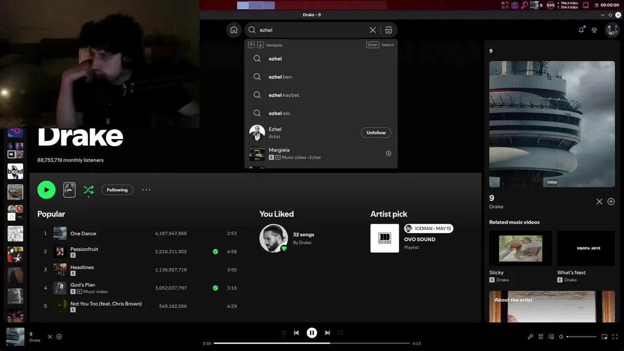
Task: Open Connect to a device icon
Action: coord(551,336)
